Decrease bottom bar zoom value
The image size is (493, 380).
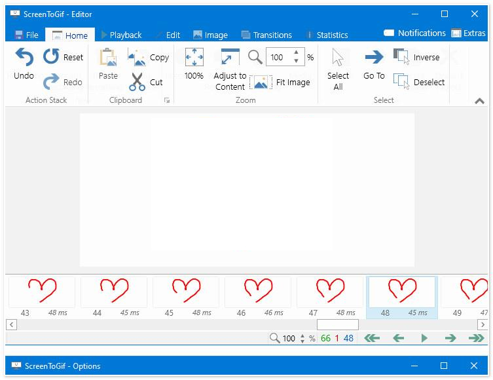[x=302, y=341]
